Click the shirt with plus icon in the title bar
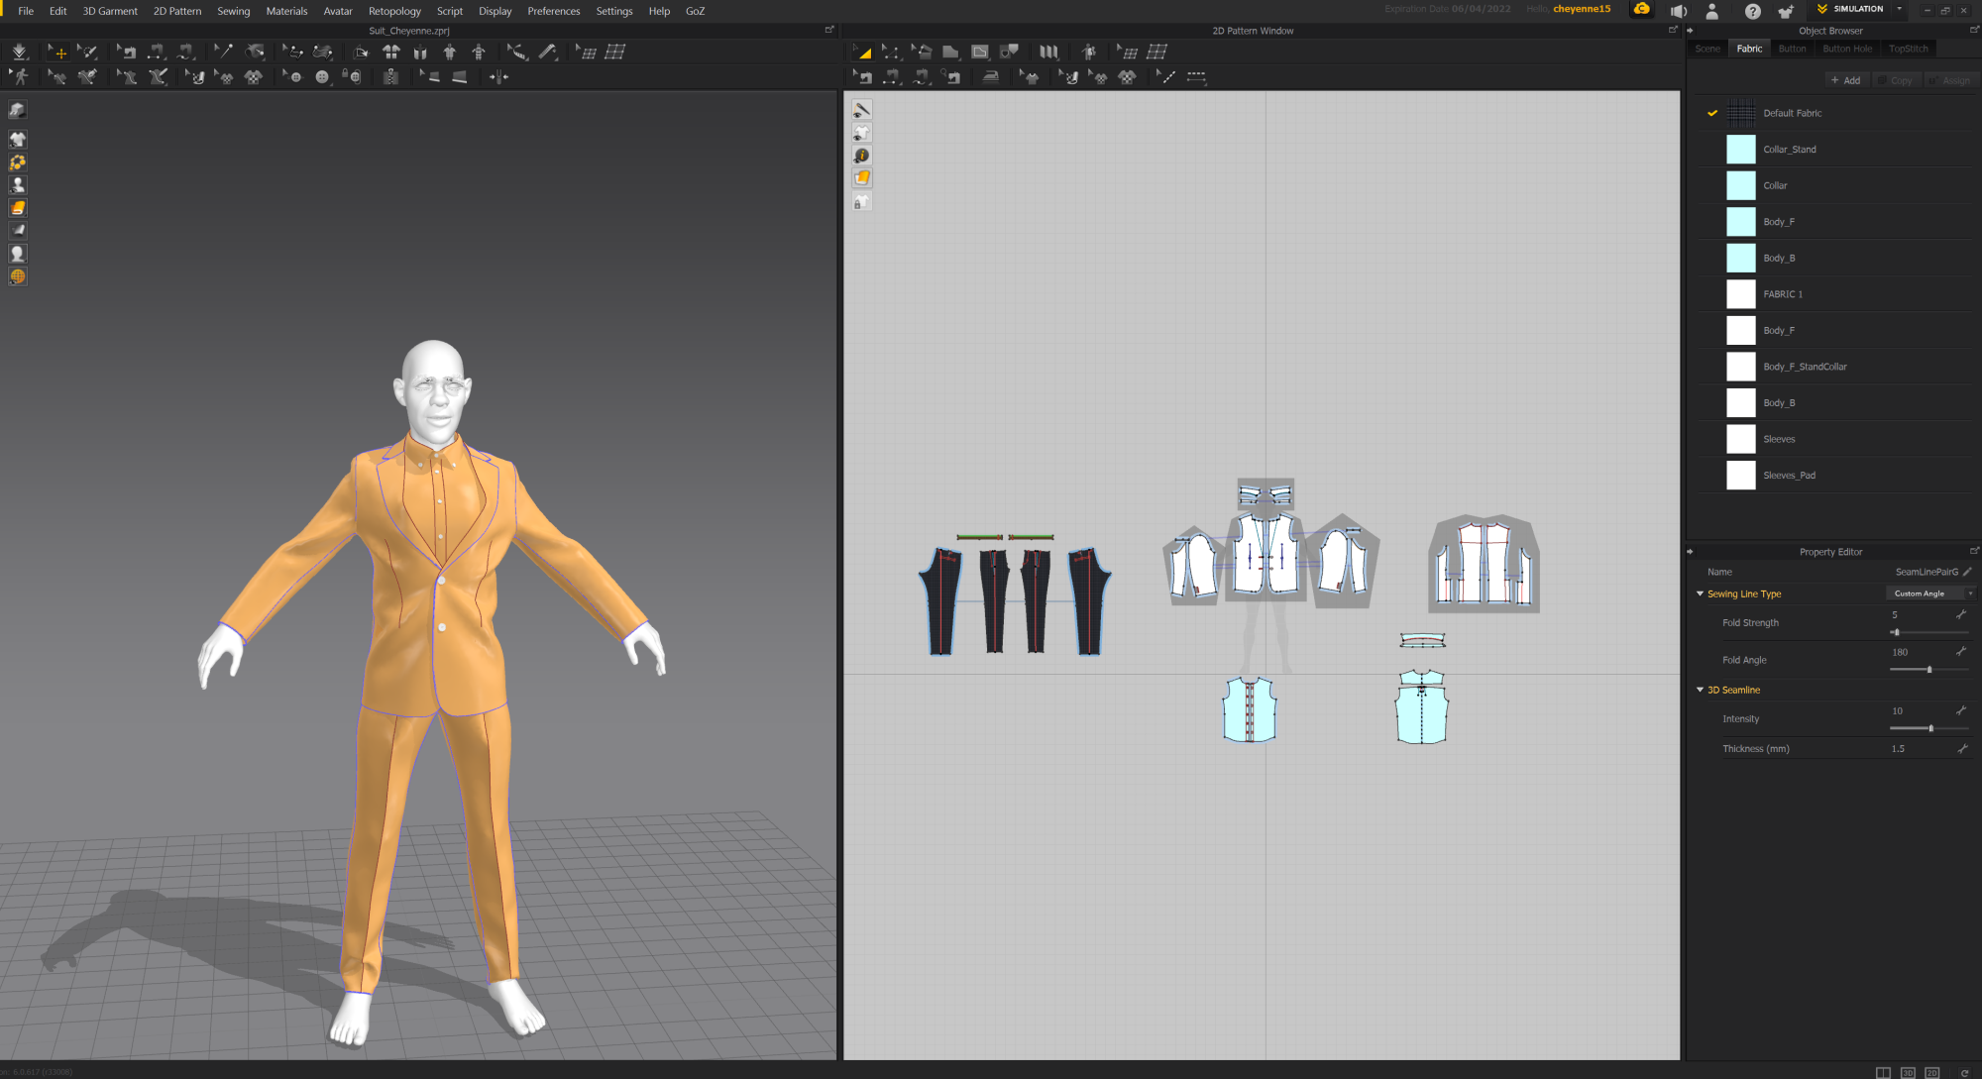1982x1079 pixels. (1786, 11)
